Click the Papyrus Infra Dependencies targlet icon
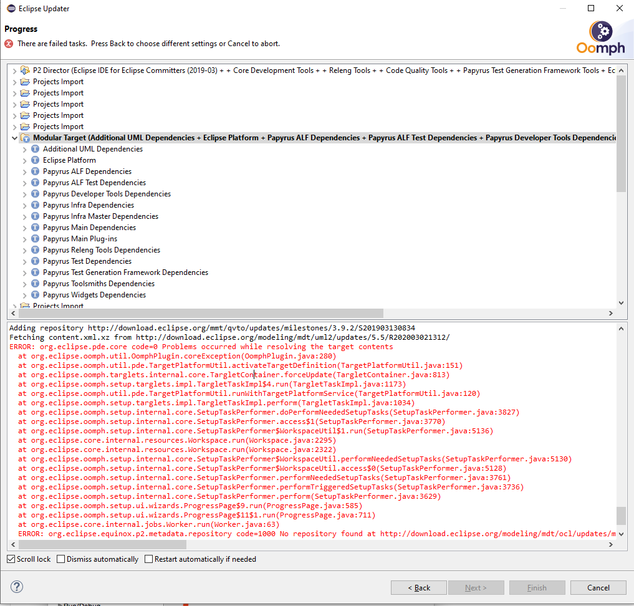634x606 pixels. (35, 205)
